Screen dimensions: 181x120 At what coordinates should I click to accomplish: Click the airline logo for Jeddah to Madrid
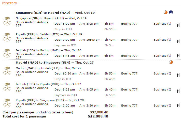(x=7, y=53)
